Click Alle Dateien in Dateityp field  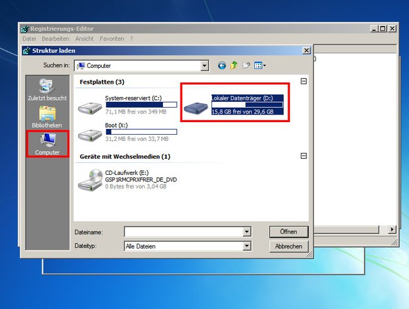point(140,246)
